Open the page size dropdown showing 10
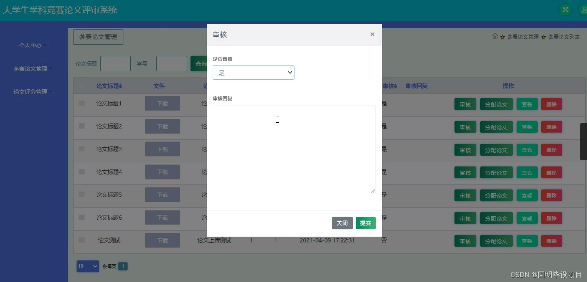The image size is (587, 282). (88, 266)
